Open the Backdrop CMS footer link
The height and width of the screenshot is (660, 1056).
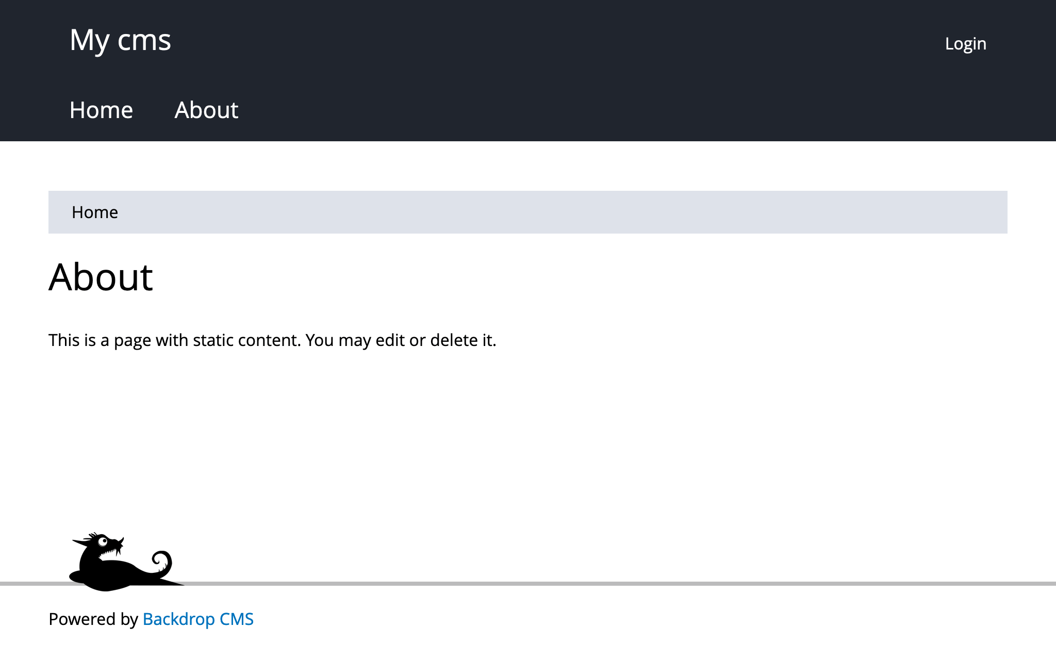pyautogui.click(x=198, y=619)
